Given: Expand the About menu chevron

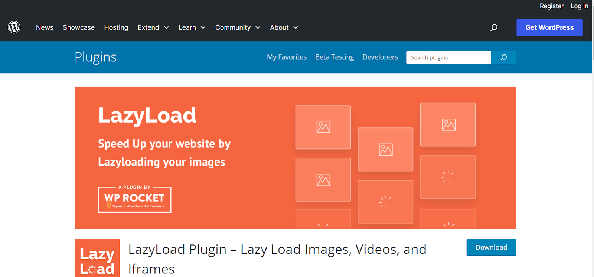Looking at the screenshot, I should (296, 27).
